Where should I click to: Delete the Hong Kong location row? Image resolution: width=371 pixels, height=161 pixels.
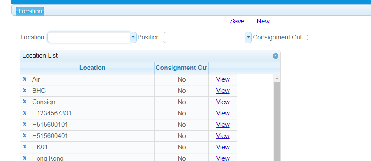coord(24,158)
